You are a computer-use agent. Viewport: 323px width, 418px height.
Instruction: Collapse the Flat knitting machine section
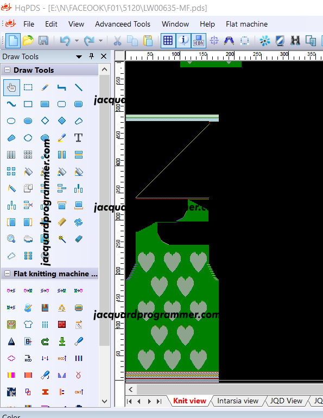(8, 274)
